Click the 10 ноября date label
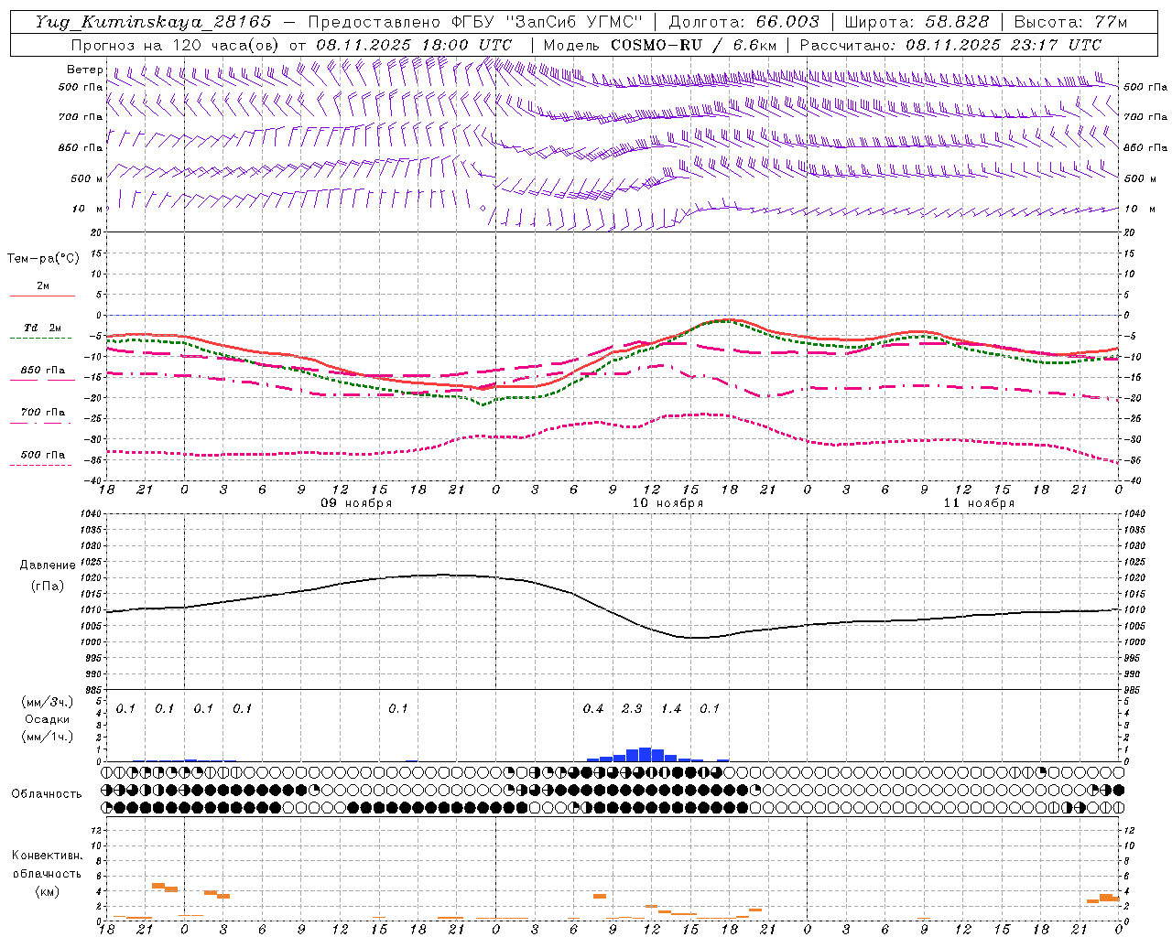The height and width of the screenshot is (937, 1172). (x=667, y=503)
